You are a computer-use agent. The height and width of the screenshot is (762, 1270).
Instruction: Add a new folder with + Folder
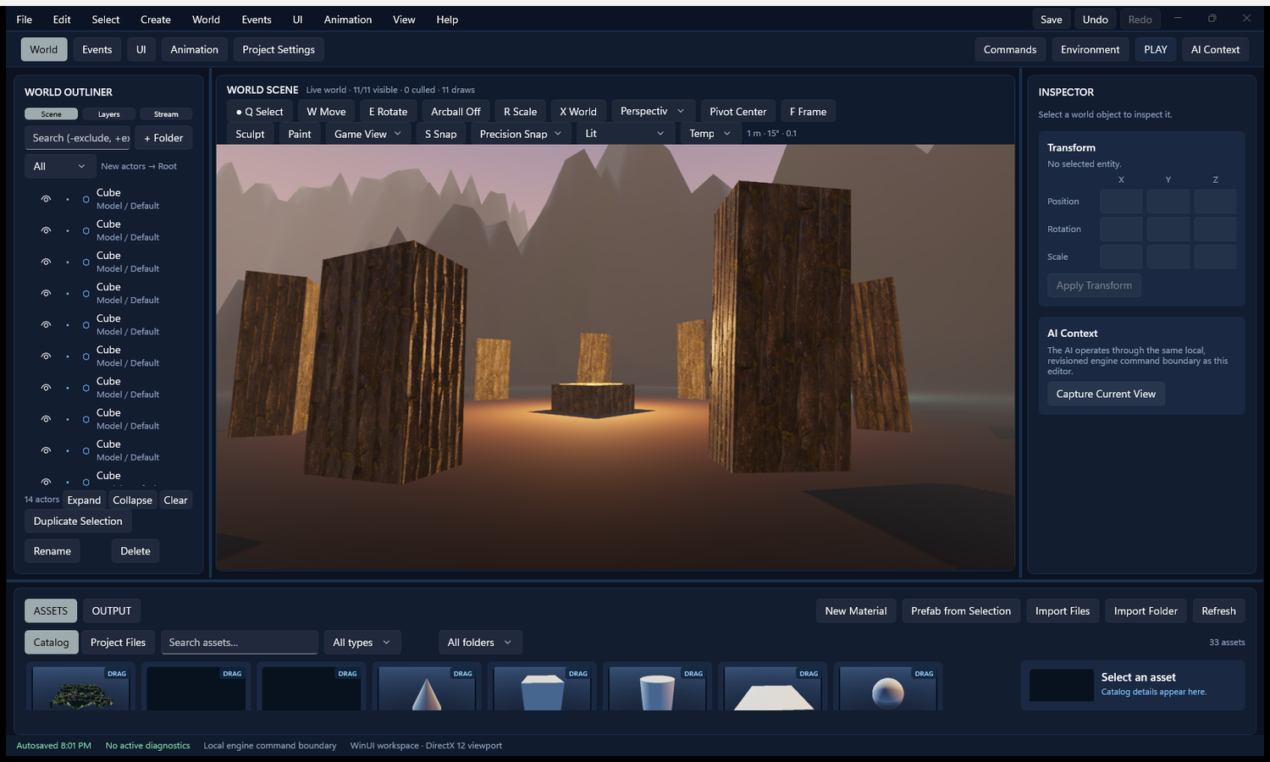[x=163, y=138]
